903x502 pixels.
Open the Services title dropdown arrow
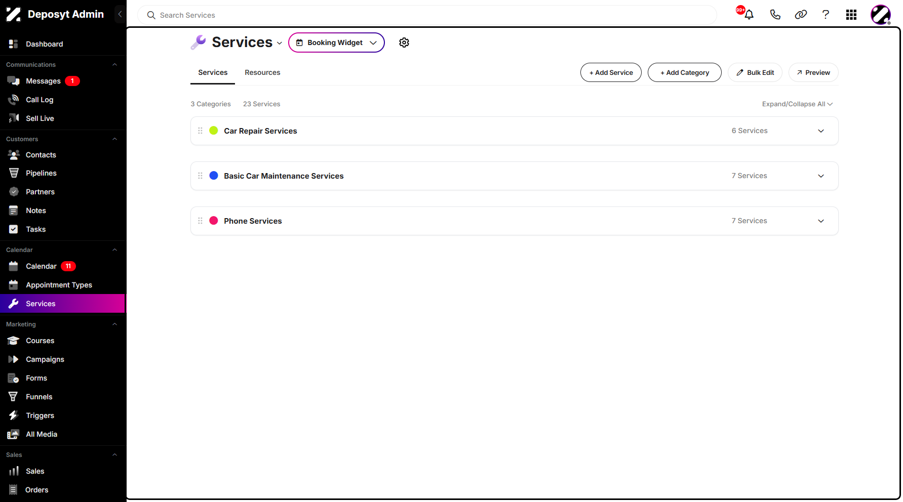tap(280, 44)
